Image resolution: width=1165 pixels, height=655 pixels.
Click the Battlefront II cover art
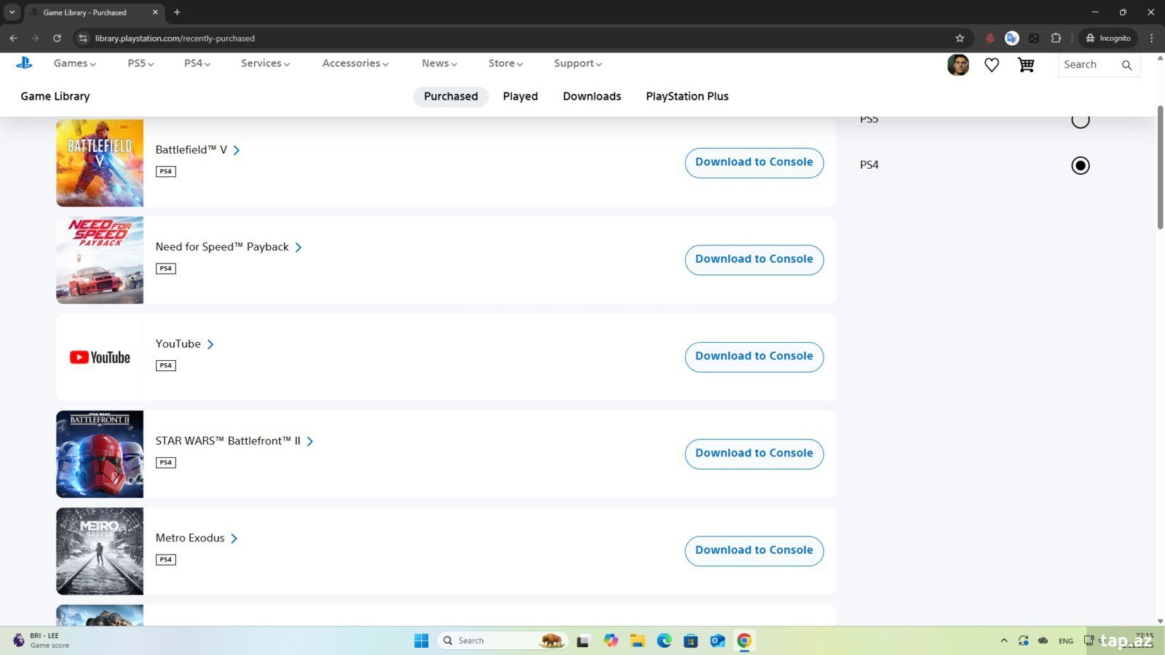(x=100, y=454)
